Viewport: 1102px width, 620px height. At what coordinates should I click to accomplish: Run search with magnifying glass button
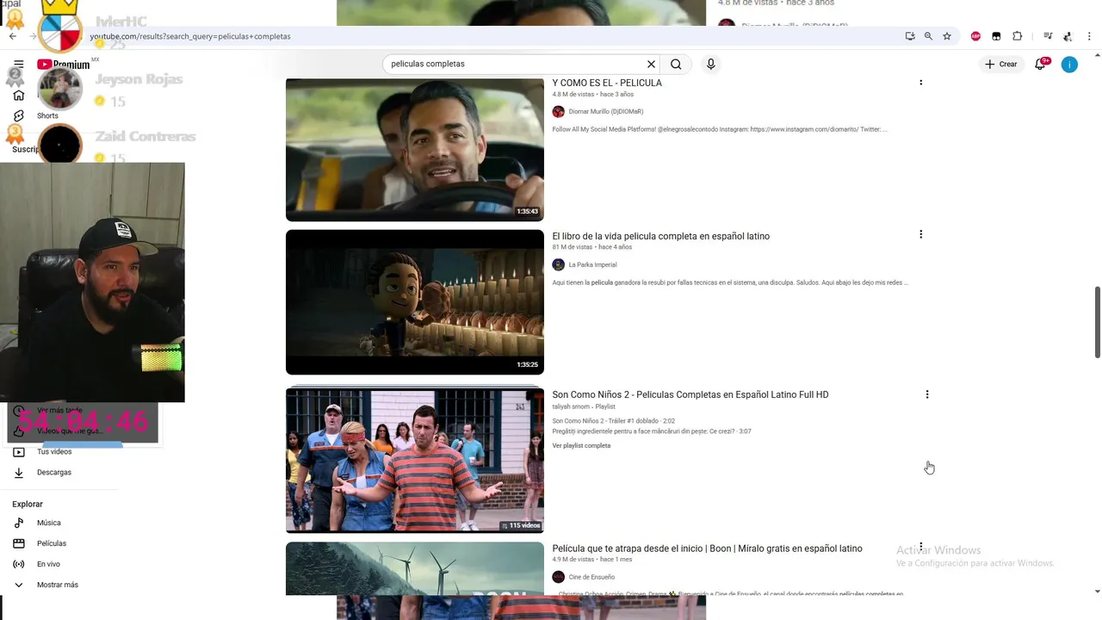tap(676, 64)
